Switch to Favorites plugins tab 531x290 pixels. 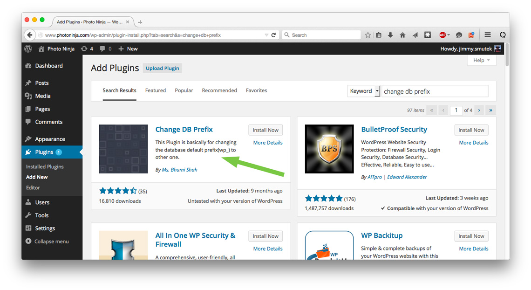click(256, 90)
